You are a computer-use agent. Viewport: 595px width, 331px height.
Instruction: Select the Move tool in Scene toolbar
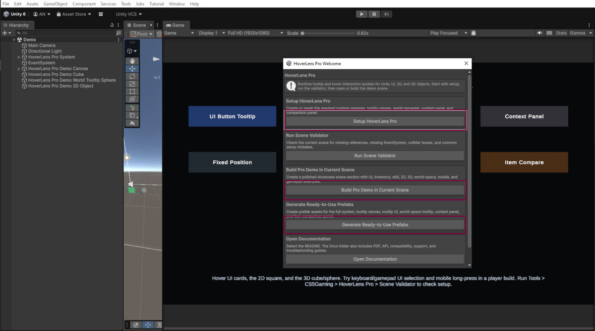(x=132, y=69)
